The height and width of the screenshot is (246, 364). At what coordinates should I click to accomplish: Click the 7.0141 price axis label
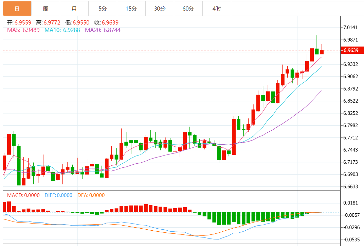point(350,28)
